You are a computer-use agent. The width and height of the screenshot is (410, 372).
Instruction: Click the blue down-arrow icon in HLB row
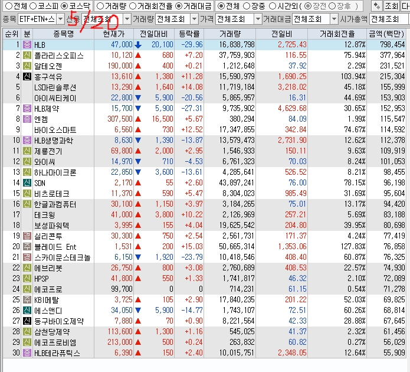click(x=138, y=45)
